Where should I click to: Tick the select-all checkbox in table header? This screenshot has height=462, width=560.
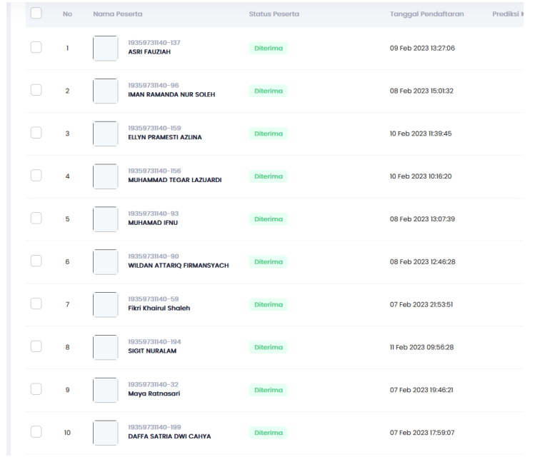pyautogui.click(x=36, y=14)
